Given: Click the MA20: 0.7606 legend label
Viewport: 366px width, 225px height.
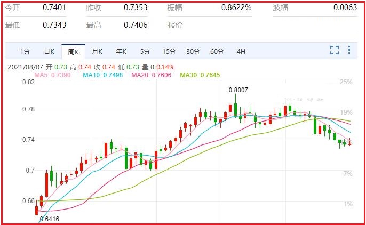Looking at the screenshot, I should pyautogui.click(x=152, y=75).
